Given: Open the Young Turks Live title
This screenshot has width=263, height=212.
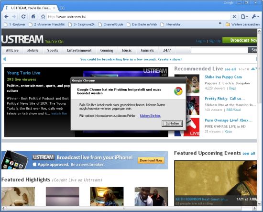Looking at the screenshot, I should click(23, 73).
